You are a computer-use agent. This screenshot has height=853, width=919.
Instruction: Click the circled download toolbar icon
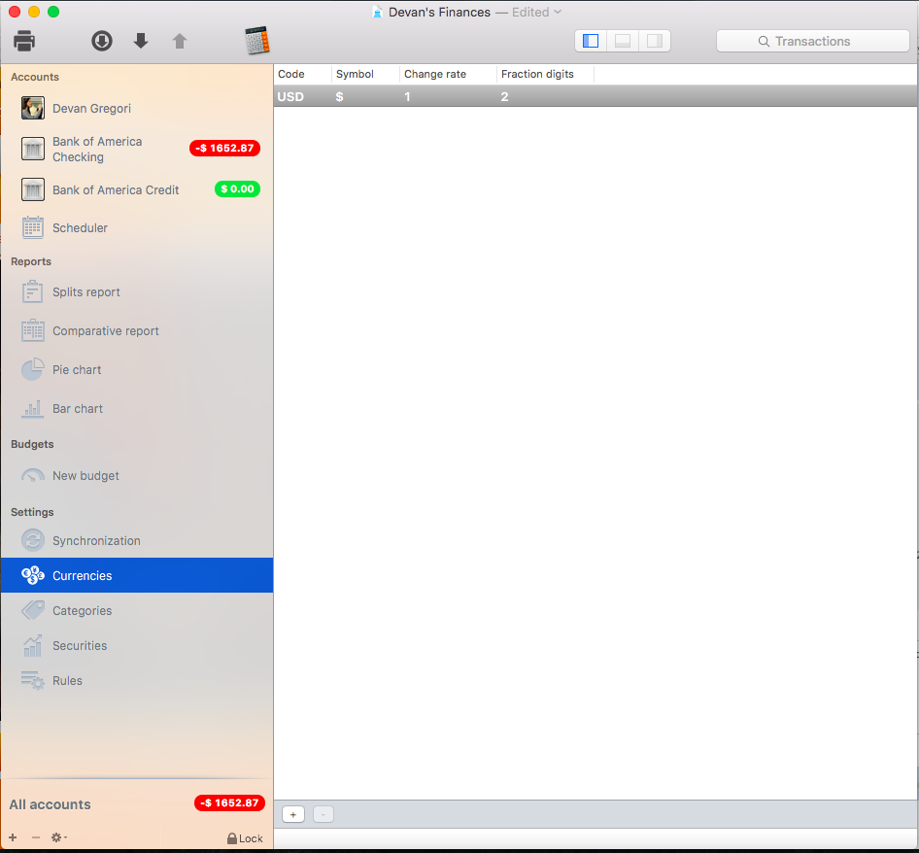tap(101, 41)
